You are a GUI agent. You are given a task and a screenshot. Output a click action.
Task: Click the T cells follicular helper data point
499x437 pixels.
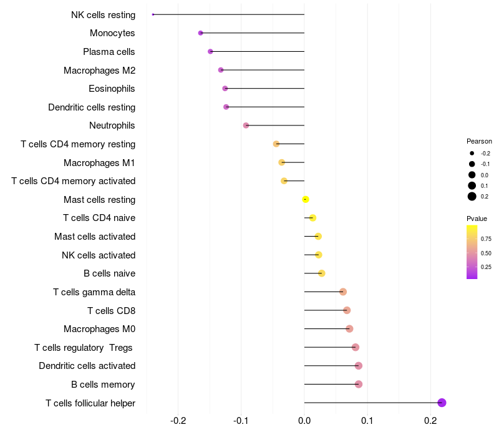point(442,403)
